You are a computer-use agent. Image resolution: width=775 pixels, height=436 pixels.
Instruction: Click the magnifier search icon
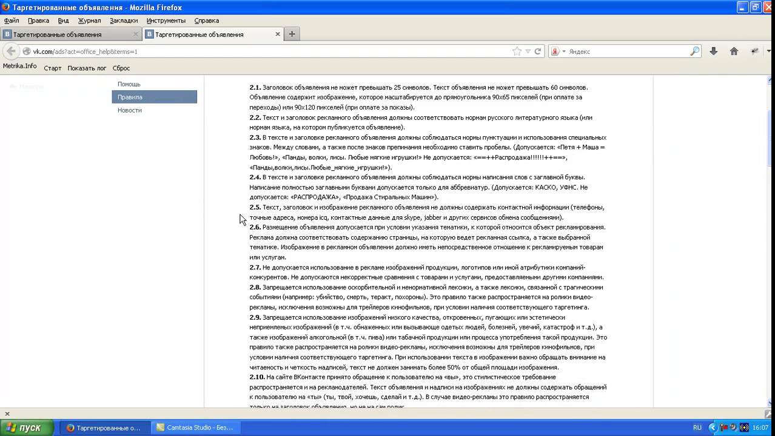point(695,51)
